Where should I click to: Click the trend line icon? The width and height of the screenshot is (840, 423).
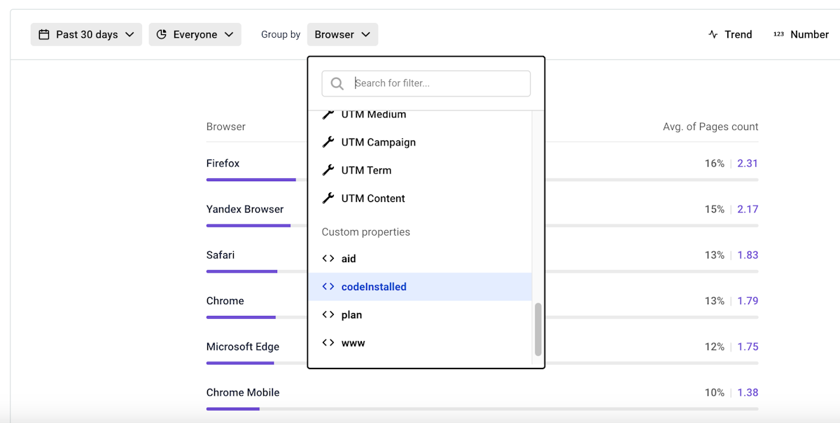(713, 34)
